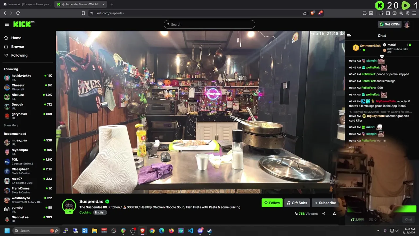The image size is (419, 236).
Task: Open garydavid channel in Following
Action: [x=28, y=116]
